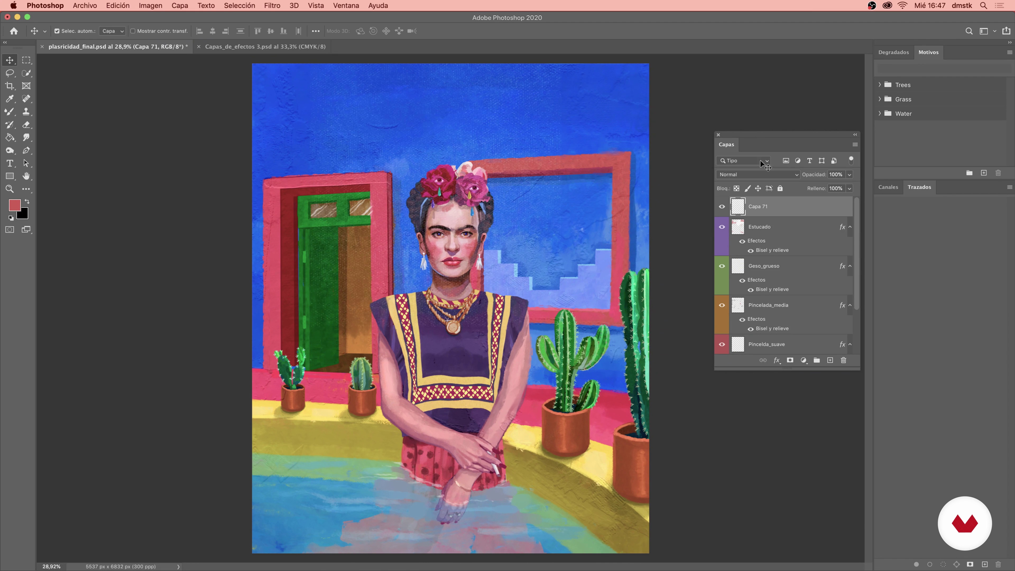Add layer style fx button in Capas
Screen dimensions: 1015x571
777,360
